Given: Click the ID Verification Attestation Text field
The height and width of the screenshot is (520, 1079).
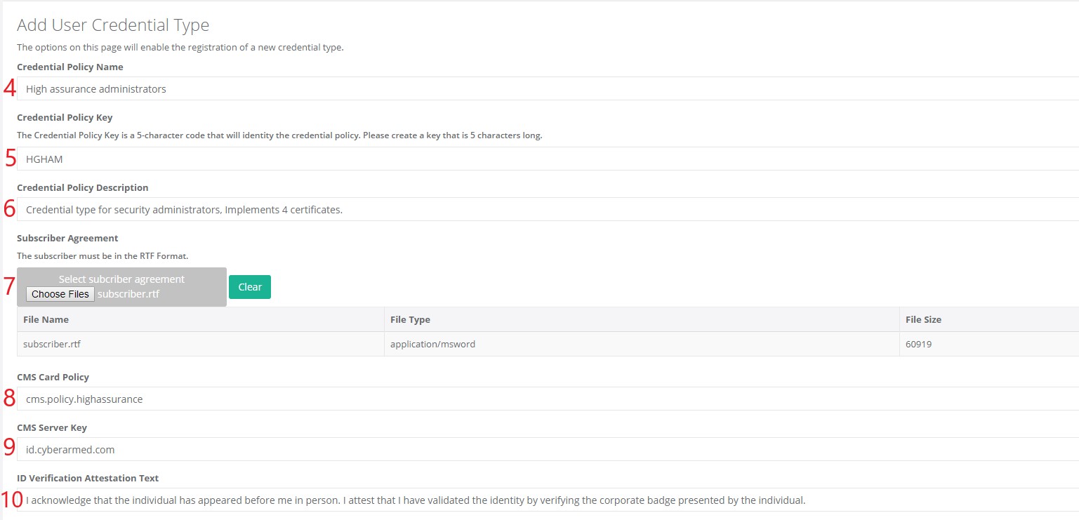Looking at the screenshot, I should (x=548, y=500).
